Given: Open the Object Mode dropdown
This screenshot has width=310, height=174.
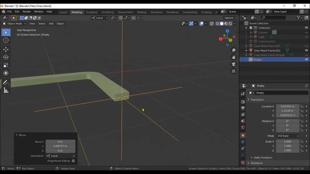Looking at the screenshot, I should coord(15,24).
